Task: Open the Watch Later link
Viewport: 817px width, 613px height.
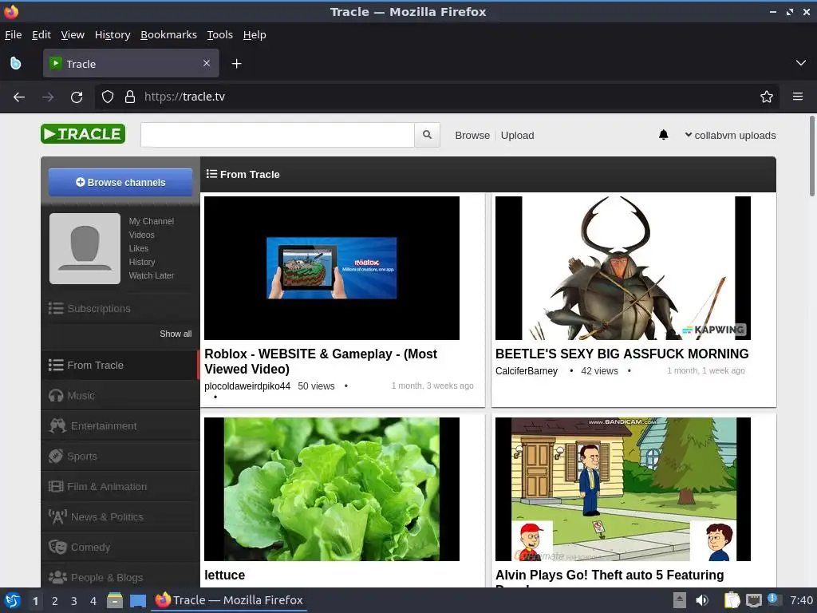Action: pos(151,275)
